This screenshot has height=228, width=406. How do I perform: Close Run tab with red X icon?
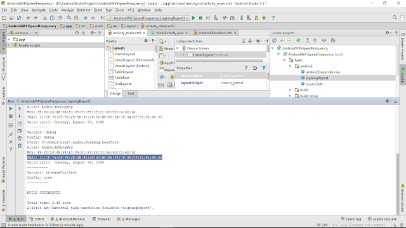point(11,142)
